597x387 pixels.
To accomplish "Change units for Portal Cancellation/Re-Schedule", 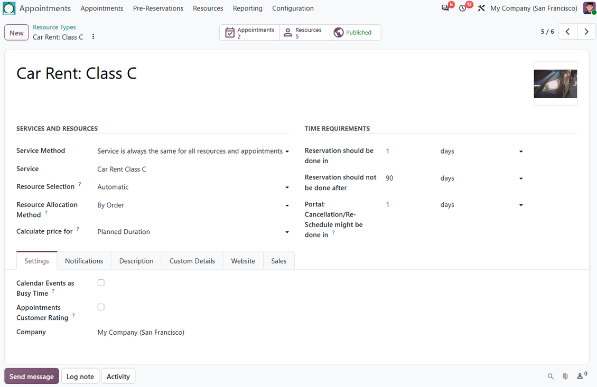I will point(482,205).
